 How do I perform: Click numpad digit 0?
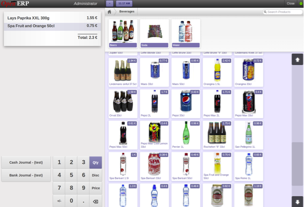71,201
